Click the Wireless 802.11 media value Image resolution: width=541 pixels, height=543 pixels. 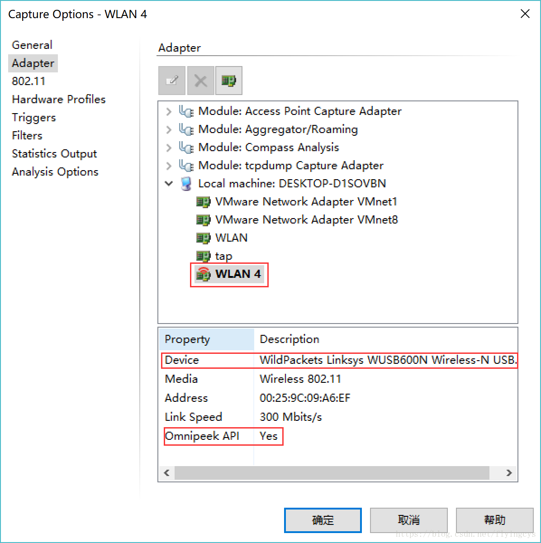pyautogui.click(x=300, y=379)
